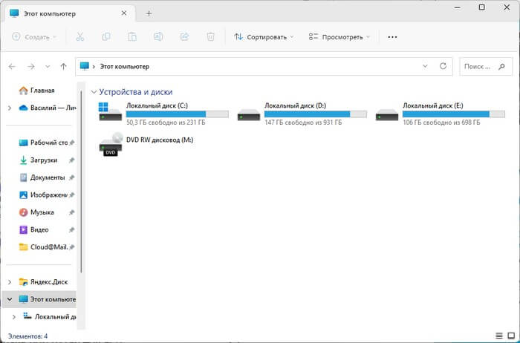Image resolution: width=520 pixels, height=343 pixels.
Task: Select Локальный диск (D:) drive
Action: [x=302, y=113]
